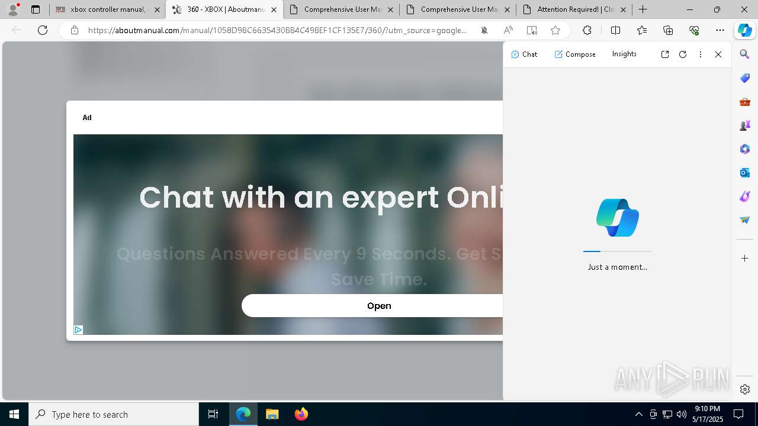Open the Extensions puzzle icon
The width and height of the screenshot is (758, 426).
587,30
